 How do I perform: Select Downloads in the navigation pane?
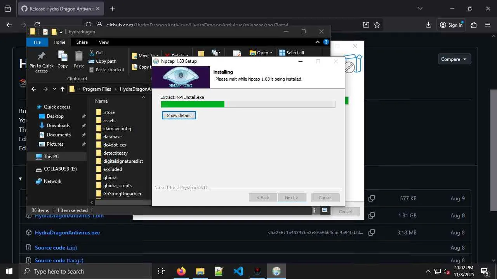58,126
